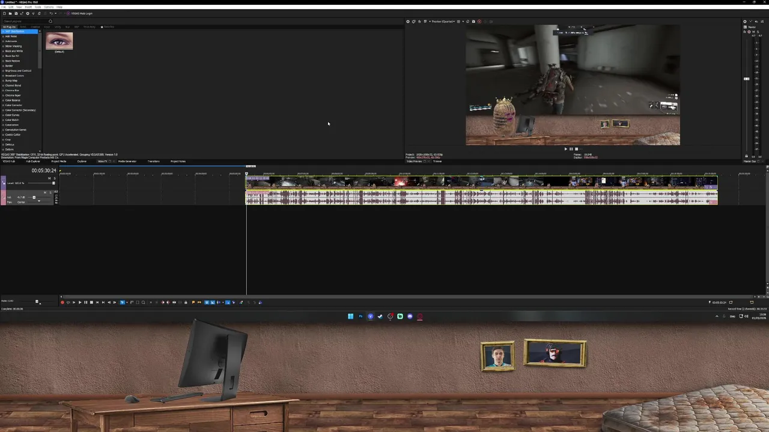Open the Undo history dropdown arrow
This screenshot has width=769, height=432.
click(x=56, y=13)
